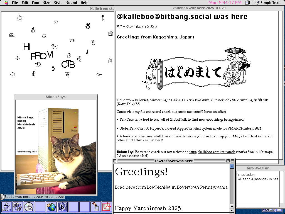285x214 pixels.
Task: Click the LowTechNet was here title bar
Action: (x=174, y=161)
